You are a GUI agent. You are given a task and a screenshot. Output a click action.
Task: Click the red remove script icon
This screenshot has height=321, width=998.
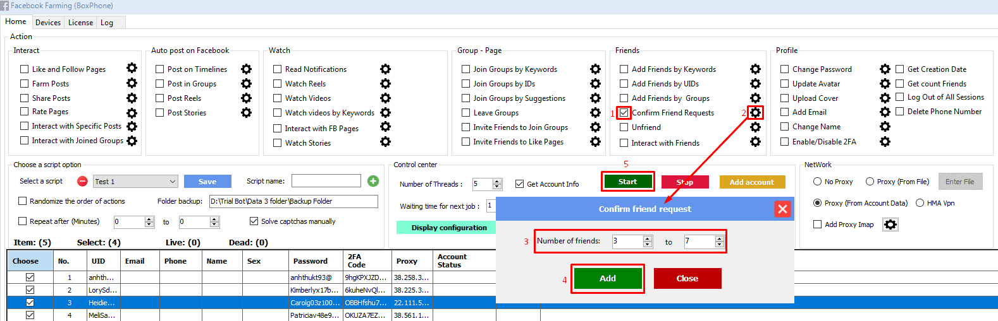click(x=82, y=182)
